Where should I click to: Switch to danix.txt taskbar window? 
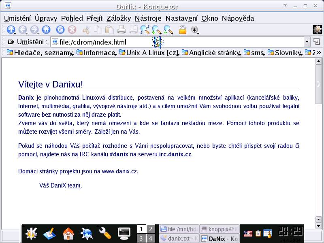179,239
